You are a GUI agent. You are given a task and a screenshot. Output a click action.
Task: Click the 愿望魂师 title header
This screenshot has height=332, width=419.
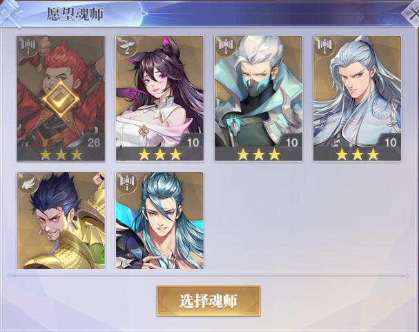pyautogui.click(x=75, y=15)
